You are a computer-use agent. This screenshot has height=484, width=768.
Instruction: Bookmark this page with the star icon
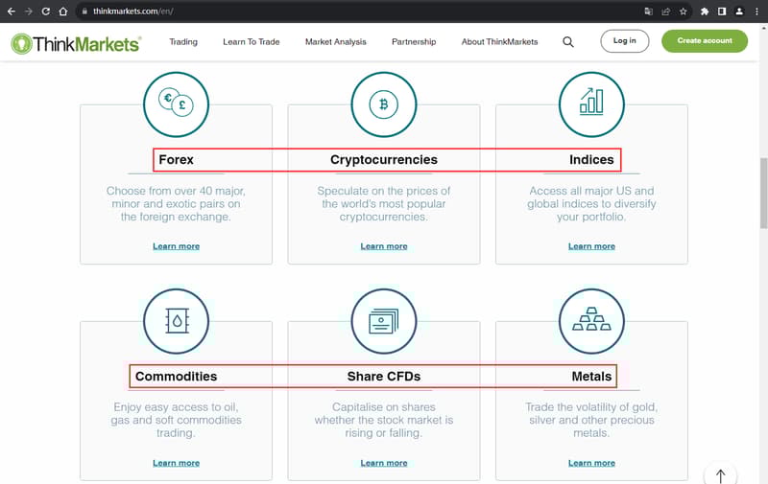coord(683,12)
